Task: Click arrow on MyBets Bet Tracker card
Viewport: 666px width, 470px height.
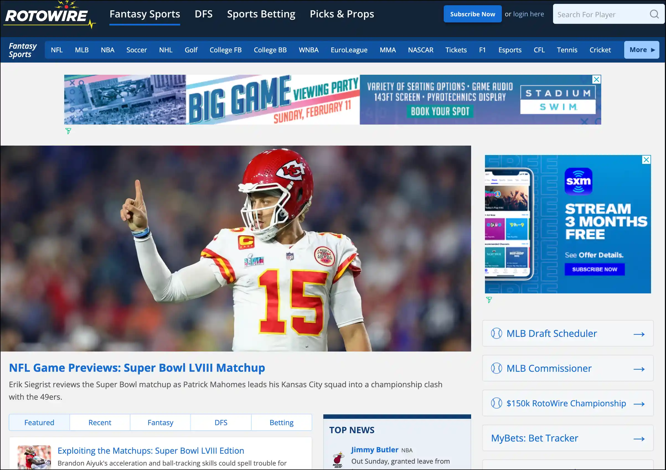Action: click(x=639, y=439)
